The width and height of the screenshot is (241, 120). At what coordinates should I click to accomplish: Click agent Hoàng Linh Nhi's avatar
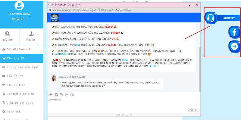[54, 78]
